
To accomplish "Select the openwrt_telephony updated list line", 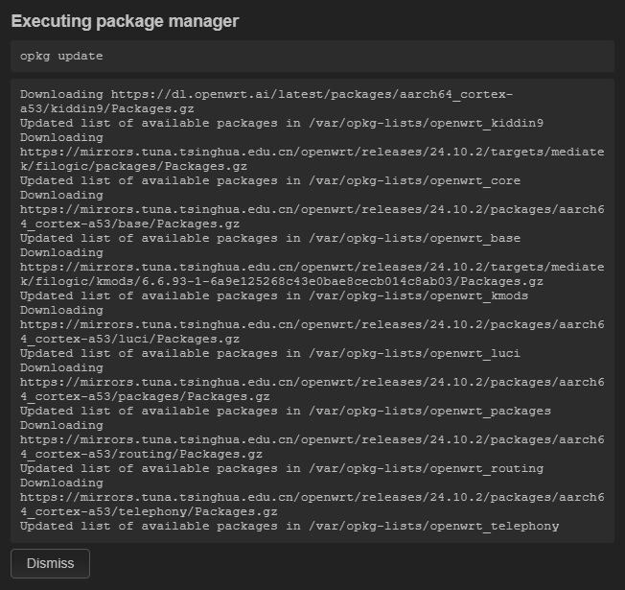I will point(289,526).
